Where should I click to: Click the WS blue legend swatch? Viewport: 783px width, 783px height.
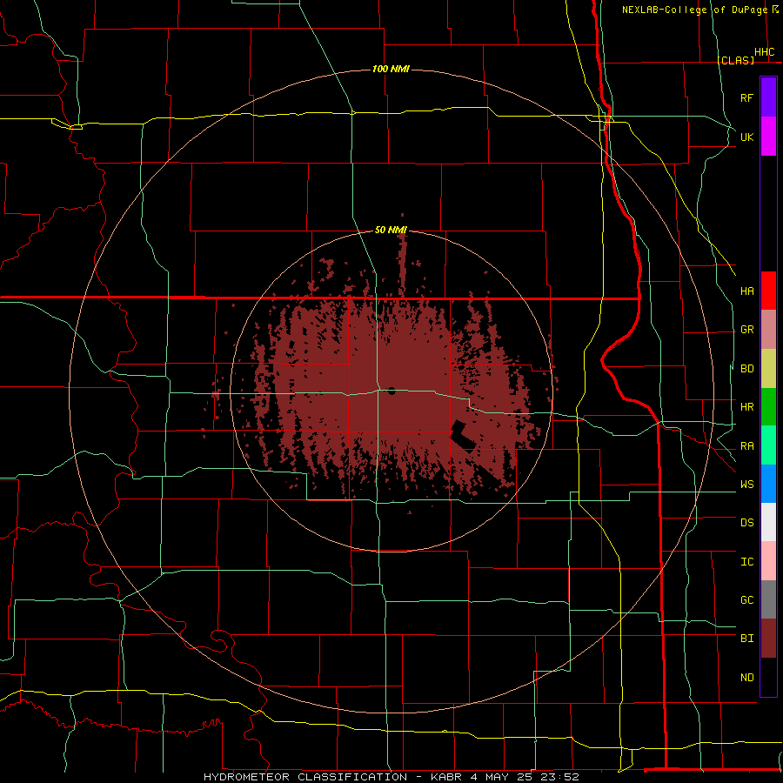(x=768, y=484)
